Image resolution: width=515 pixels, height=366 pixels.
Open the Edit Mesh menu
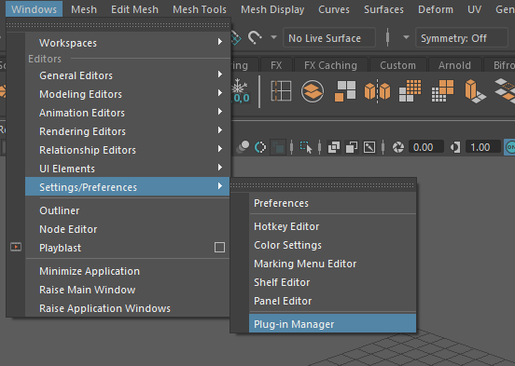click(134, 9)
